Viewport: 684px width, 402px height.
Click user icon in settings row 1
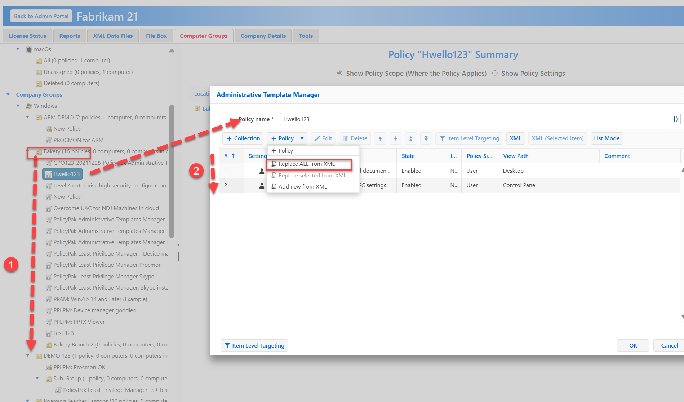262,171
